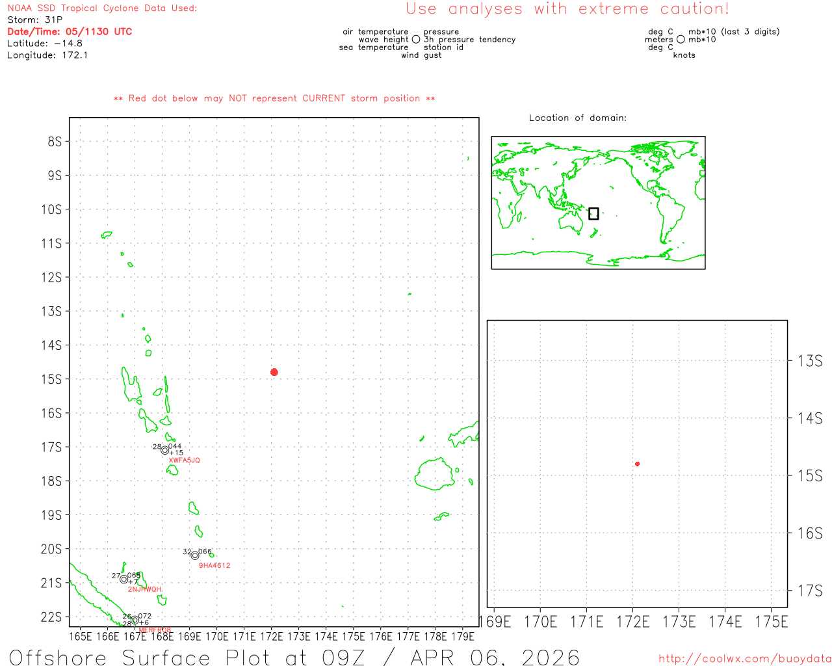
Task: Click the 15S latitude label on main map
Action: point(51,379)
